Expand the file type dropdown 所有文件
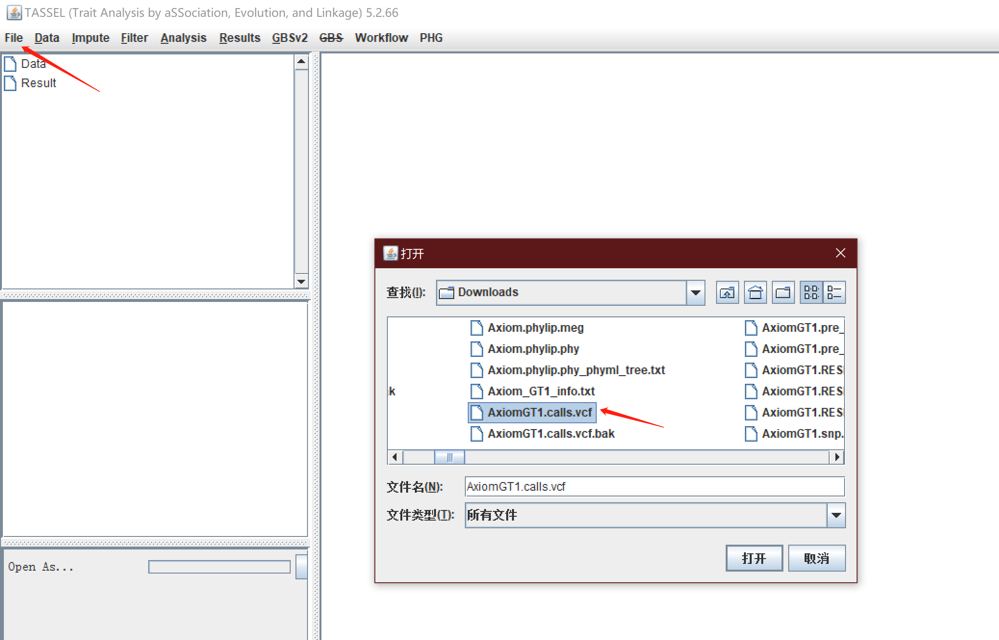 [x=836, y=515]
